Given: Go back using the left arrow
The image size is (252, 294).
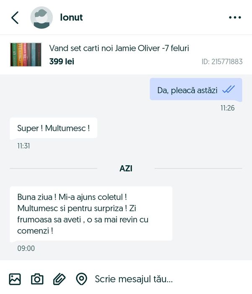Looking at the screenshot, I should (x=15, y=18).
